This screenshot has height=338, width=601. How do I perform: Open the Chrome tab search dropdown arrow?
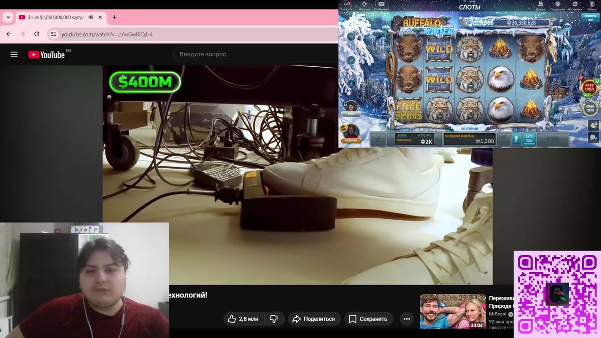(x=8, y=17)
